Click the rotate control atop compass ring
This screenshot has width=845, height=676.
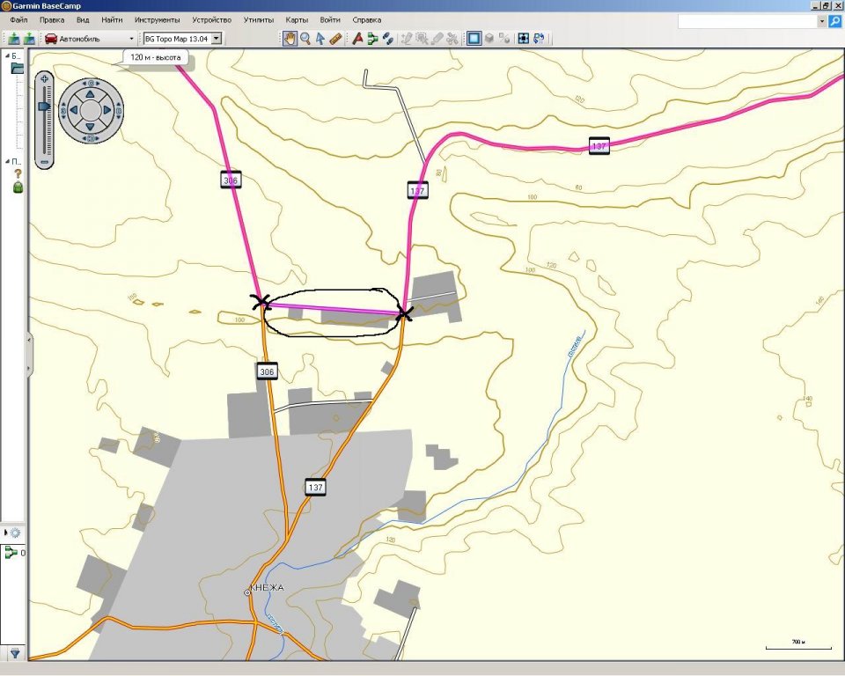[x=91, y=83]
